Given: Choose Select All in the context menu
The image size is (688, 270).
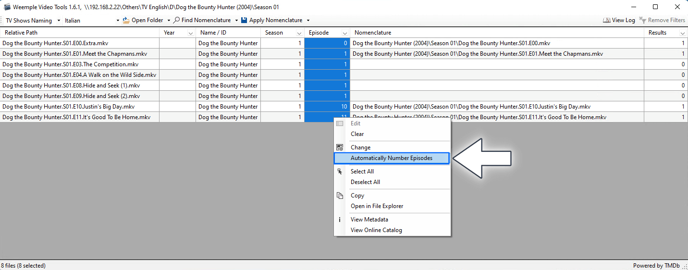Looking at the screenshot, I should coord(362,172).
